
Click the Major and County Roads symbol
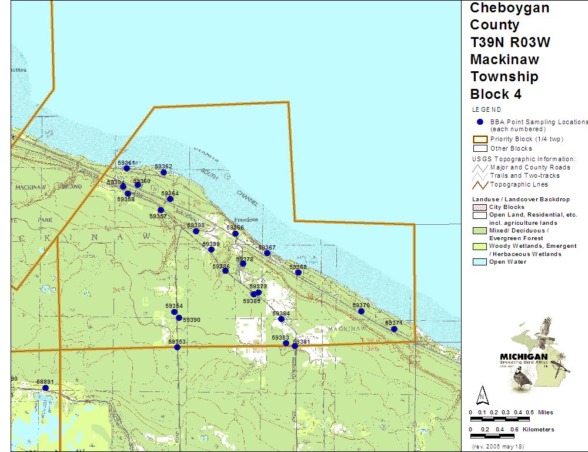(480, 167)
